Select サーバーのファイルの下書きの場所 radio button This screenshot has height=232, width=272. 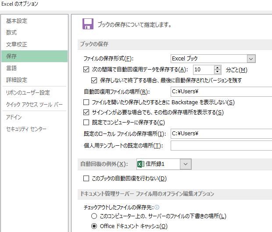pyautogui.click(x=94, y=216)
